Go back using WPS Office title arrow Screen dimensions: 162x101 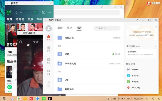click(x=46, y=20)
